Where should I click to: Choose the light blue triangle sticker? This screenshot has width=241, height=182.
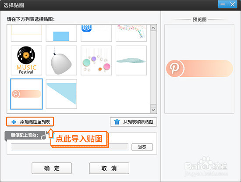pyautogui.click(x=61, y=94)
